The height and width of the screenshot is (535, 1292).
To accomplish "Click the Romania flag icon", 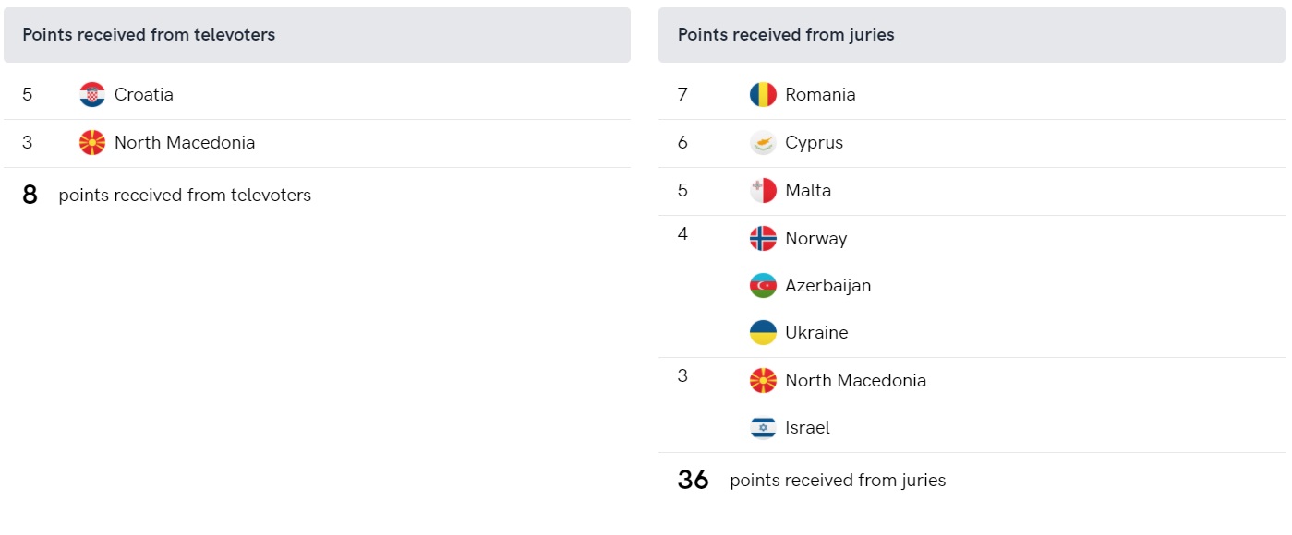I will tap(763, 94).
